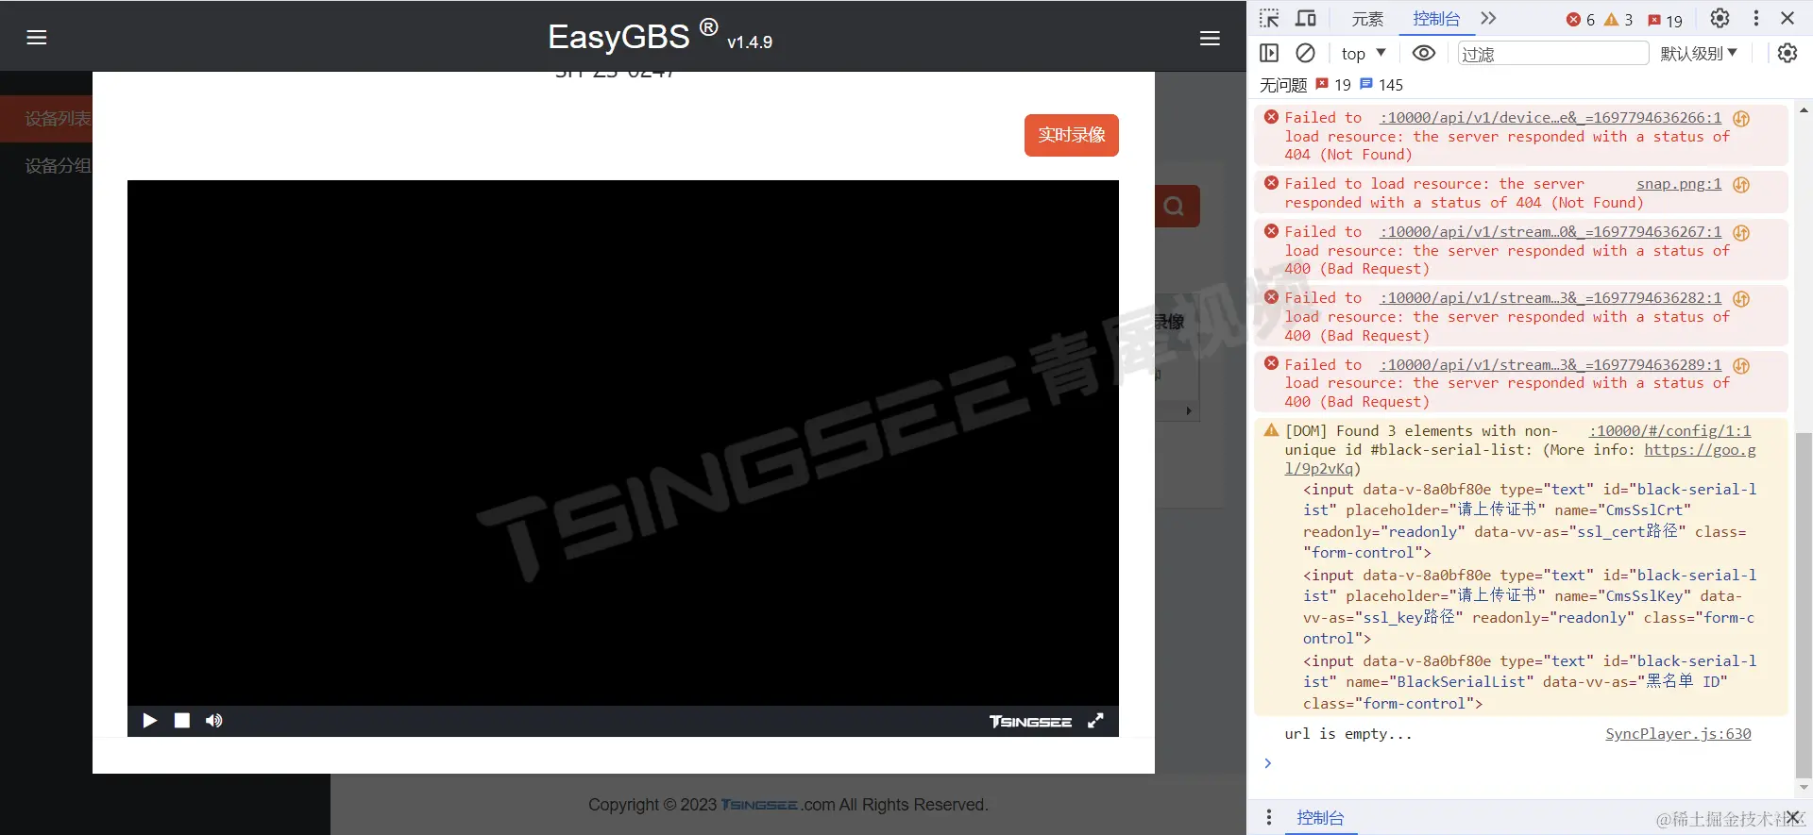Image resolution: width=1813 pixels, height=835 pixels.
Task: Click the black video display area
Action: tap(623, 443)
